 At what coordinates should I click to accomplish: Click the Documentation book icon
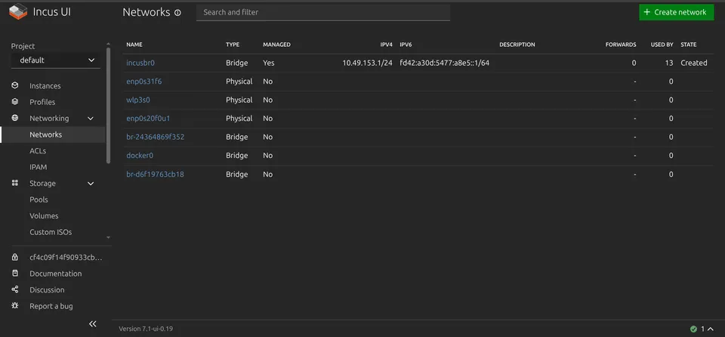(x=15, y=274)
